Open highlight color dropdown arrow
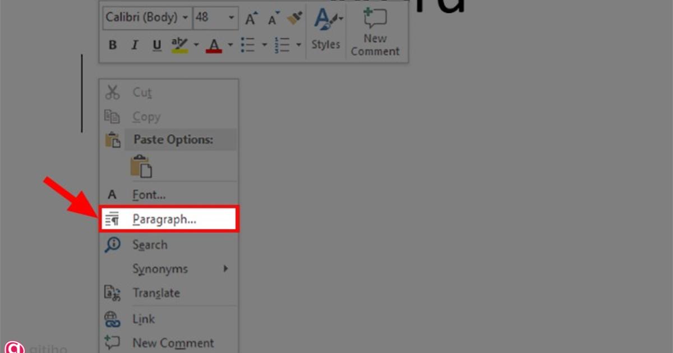The height and width of the screenshot is (353, 673). (196, 45)
